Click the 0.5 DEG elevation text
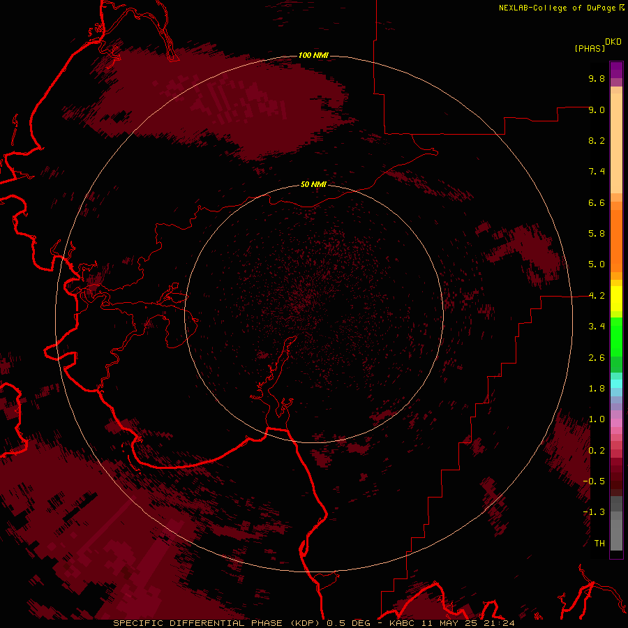 pos(348,623)
